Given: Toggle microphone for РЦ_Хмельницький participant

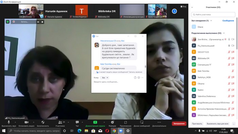Looking at the screenshot, I should click(x=229, y=46).
